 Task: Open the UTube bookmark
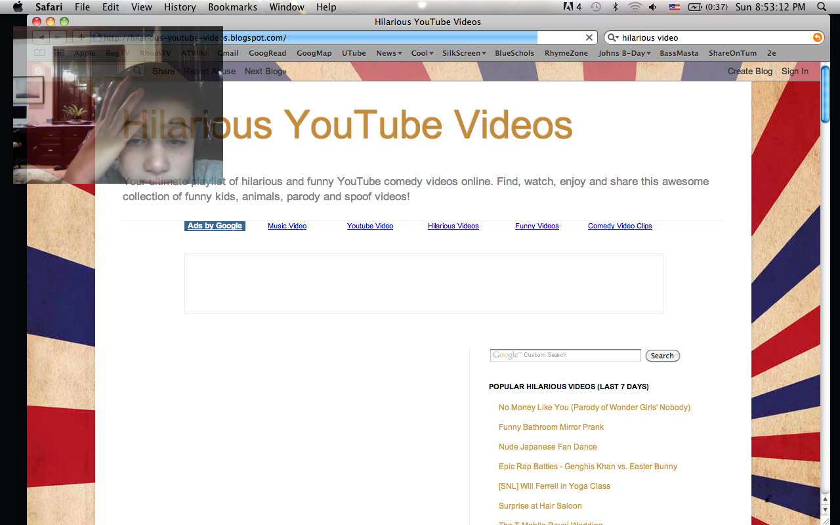pyautogui.click(x=354, y=53)
